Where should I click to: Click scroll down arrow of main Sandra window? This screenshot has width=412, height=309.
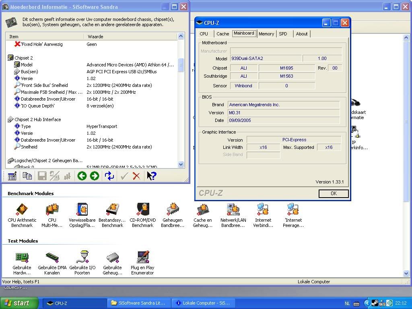tap(406, 274)
